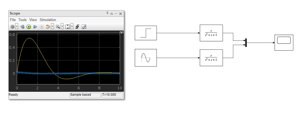The image size is (298, 140).
Task: Click the Stepping Options icon
Action: (x=22, y=27)
